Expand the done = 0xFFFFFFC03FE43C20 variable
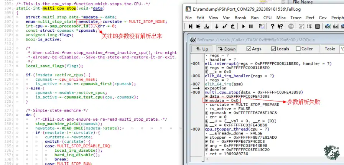This screenshot has width=344, height=165. (x=207, y=150)
